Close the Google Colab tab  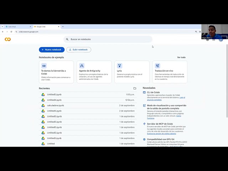(58, 27)
